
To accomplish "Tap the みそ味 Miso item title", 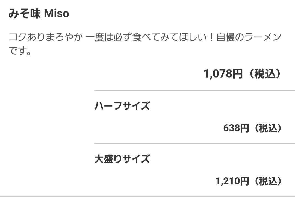I will [39, 14].
